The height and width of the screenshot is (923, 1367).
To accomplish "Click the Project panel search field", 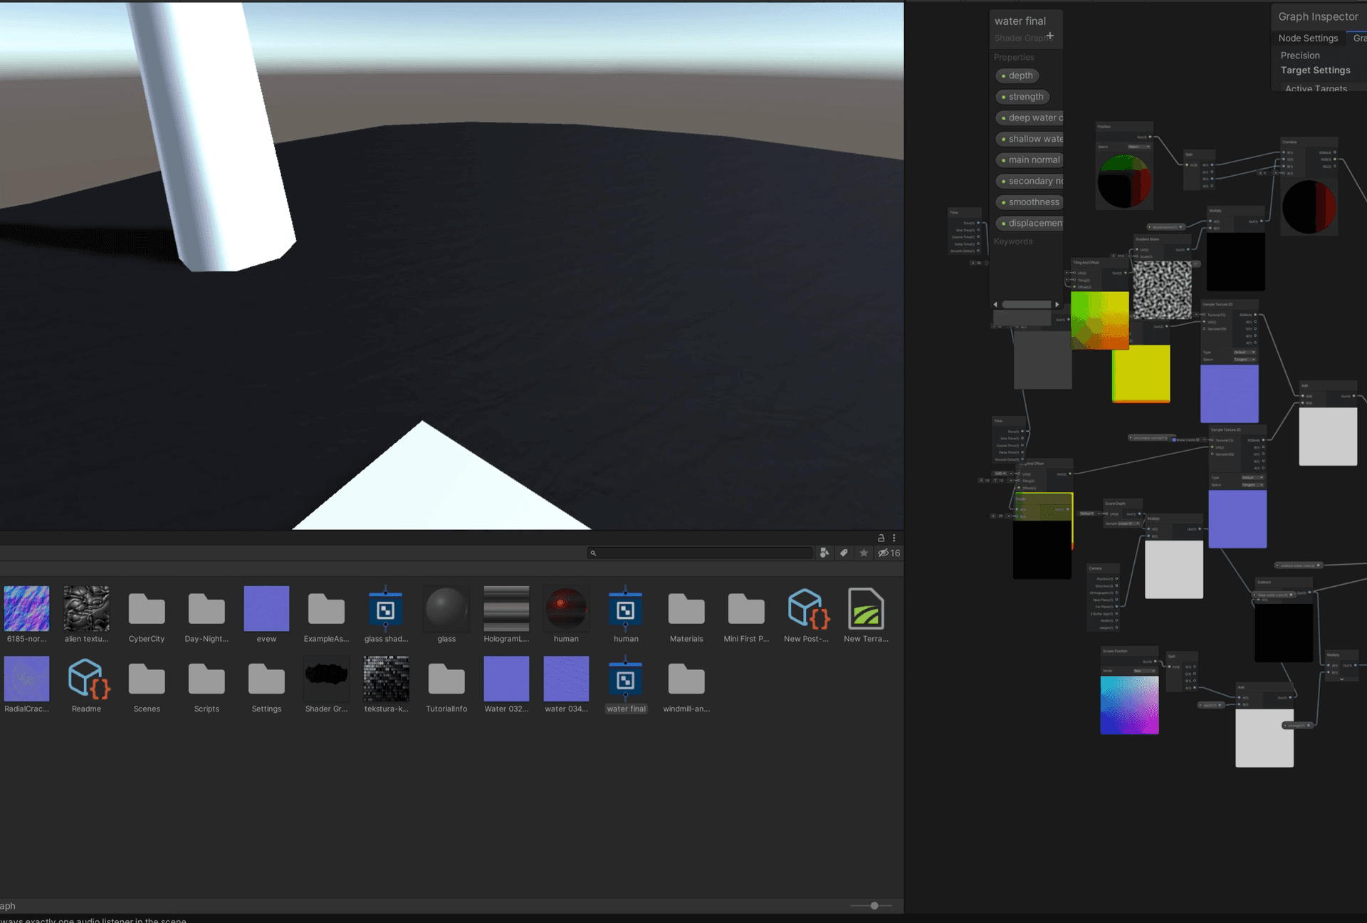I will coord(701,553).
